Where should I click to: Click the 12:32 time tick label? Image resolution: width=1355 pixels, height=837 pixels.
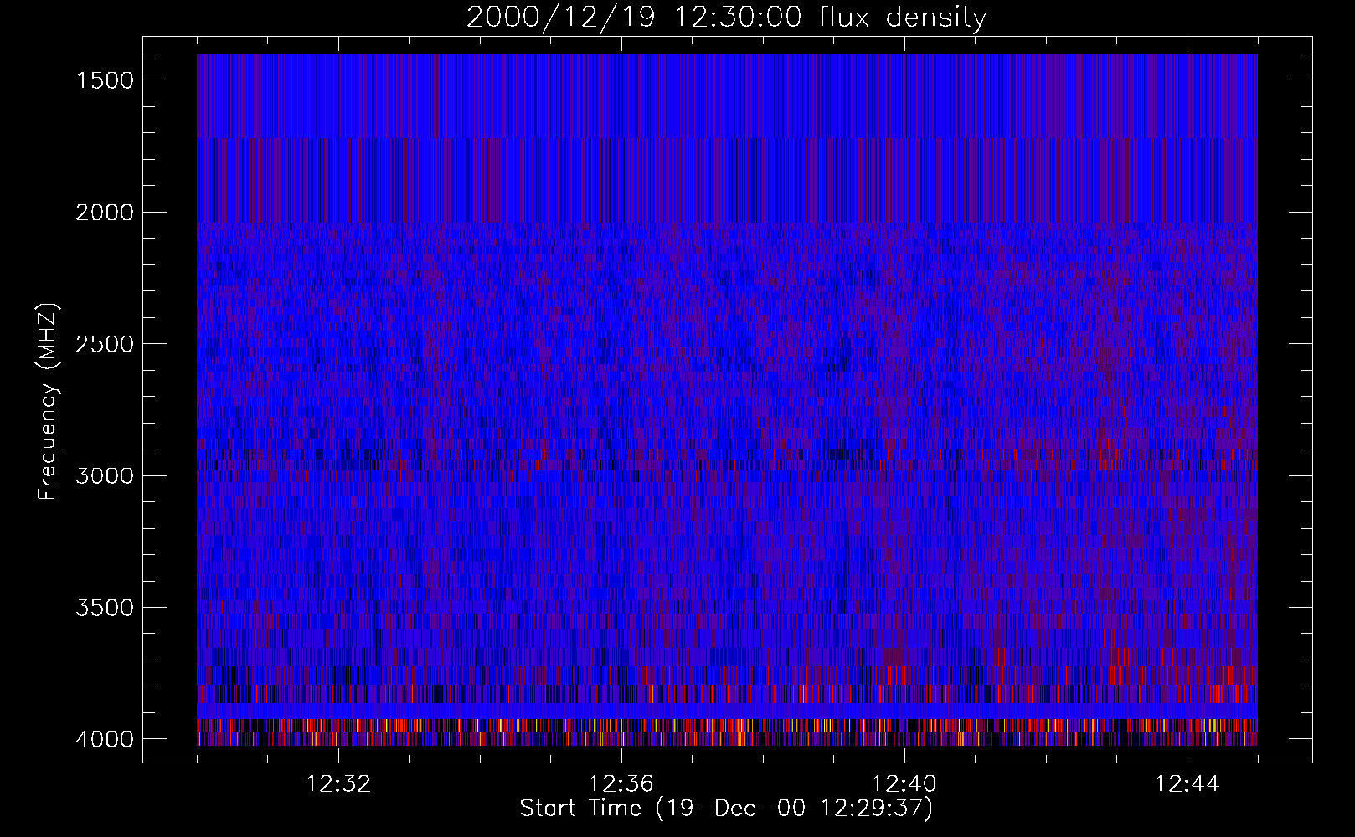coord(338,784)
